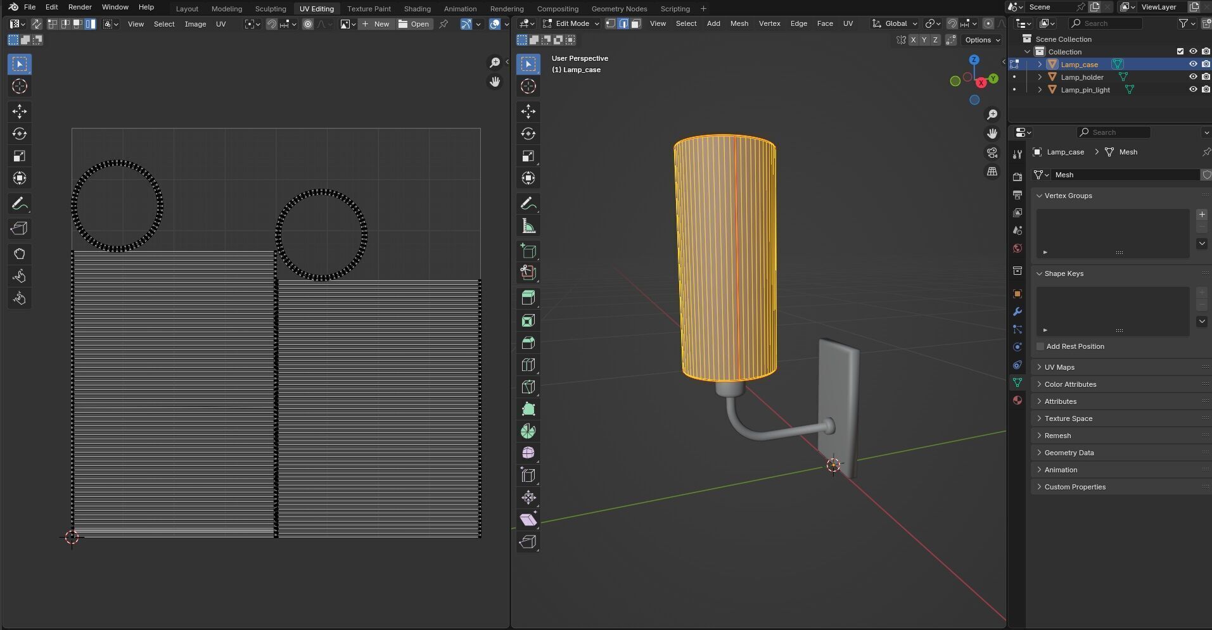
Task: Select Lamp_pin_light in the outliner
Action: tap(1085, 90)
